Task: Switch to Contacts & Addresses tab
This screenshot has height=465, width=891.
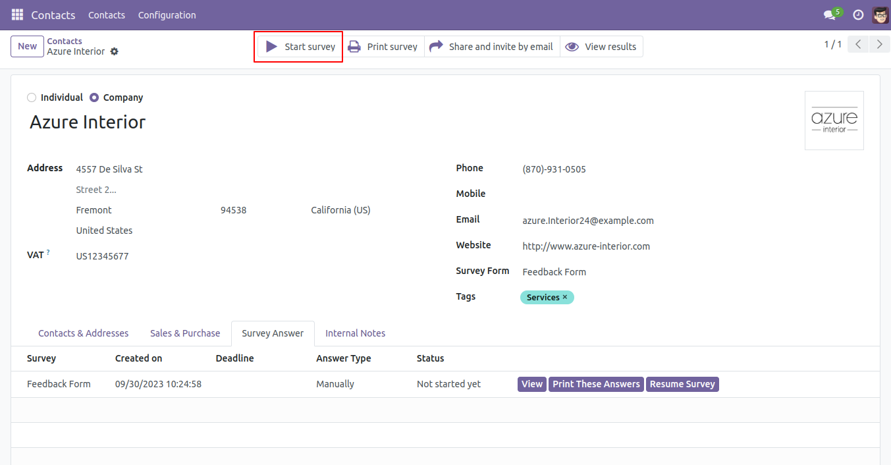Action: (x=84, y=333)
